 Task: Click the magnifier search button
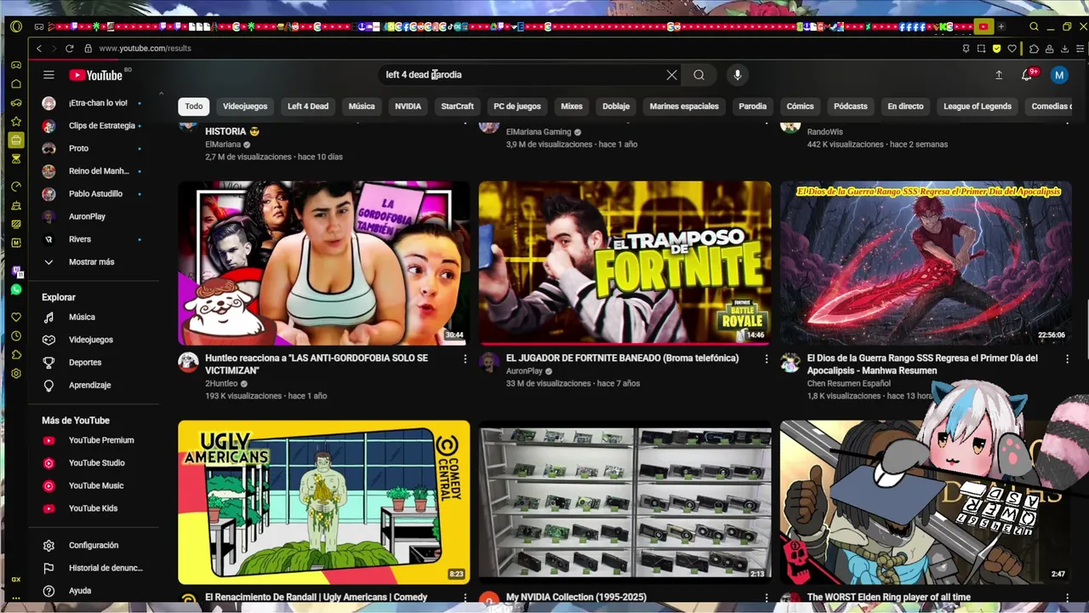coord(698,75)
